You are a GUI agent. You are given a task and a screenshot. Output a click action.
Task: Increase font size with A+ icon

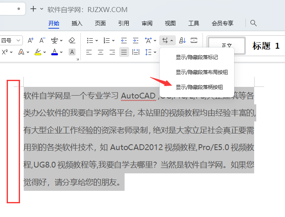click(31, 40)
